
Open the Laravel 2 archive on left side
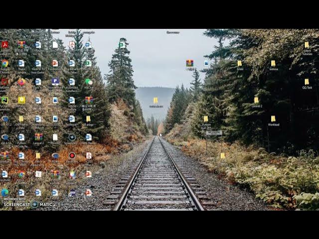pyautogui.click(x=38, y=137)
